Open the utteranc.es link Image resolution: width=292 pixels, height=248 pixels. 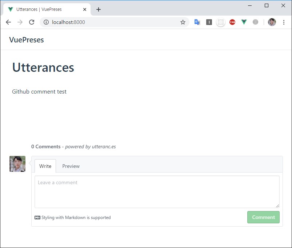(x=104, y=146)
